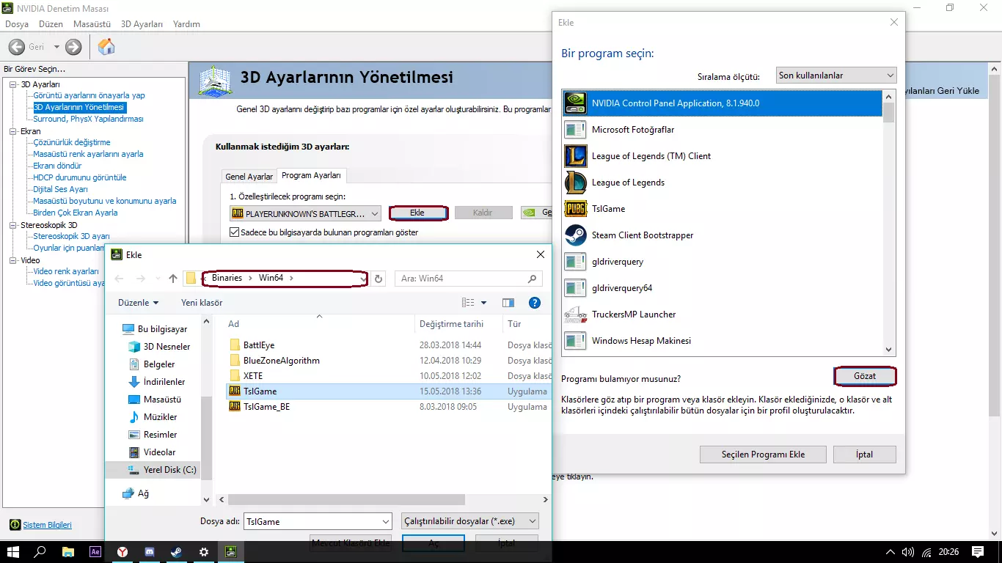The height and width of the screenshot is (563, 1002).
Task: Open Yandex browser from taskbar
Action: (x=122, y=551)
